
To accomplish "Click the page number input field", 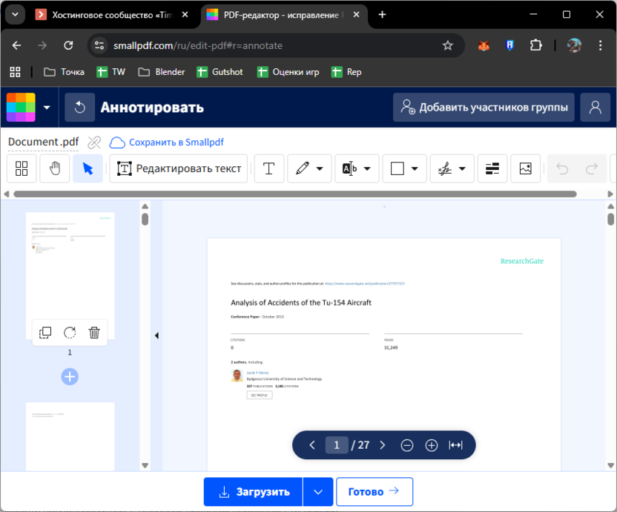I will coord(337,444).
